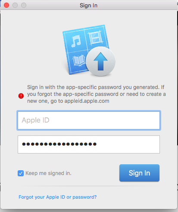Click the open book on the app icon
Screen dimensions: 178x212
[x=79, y=61]
